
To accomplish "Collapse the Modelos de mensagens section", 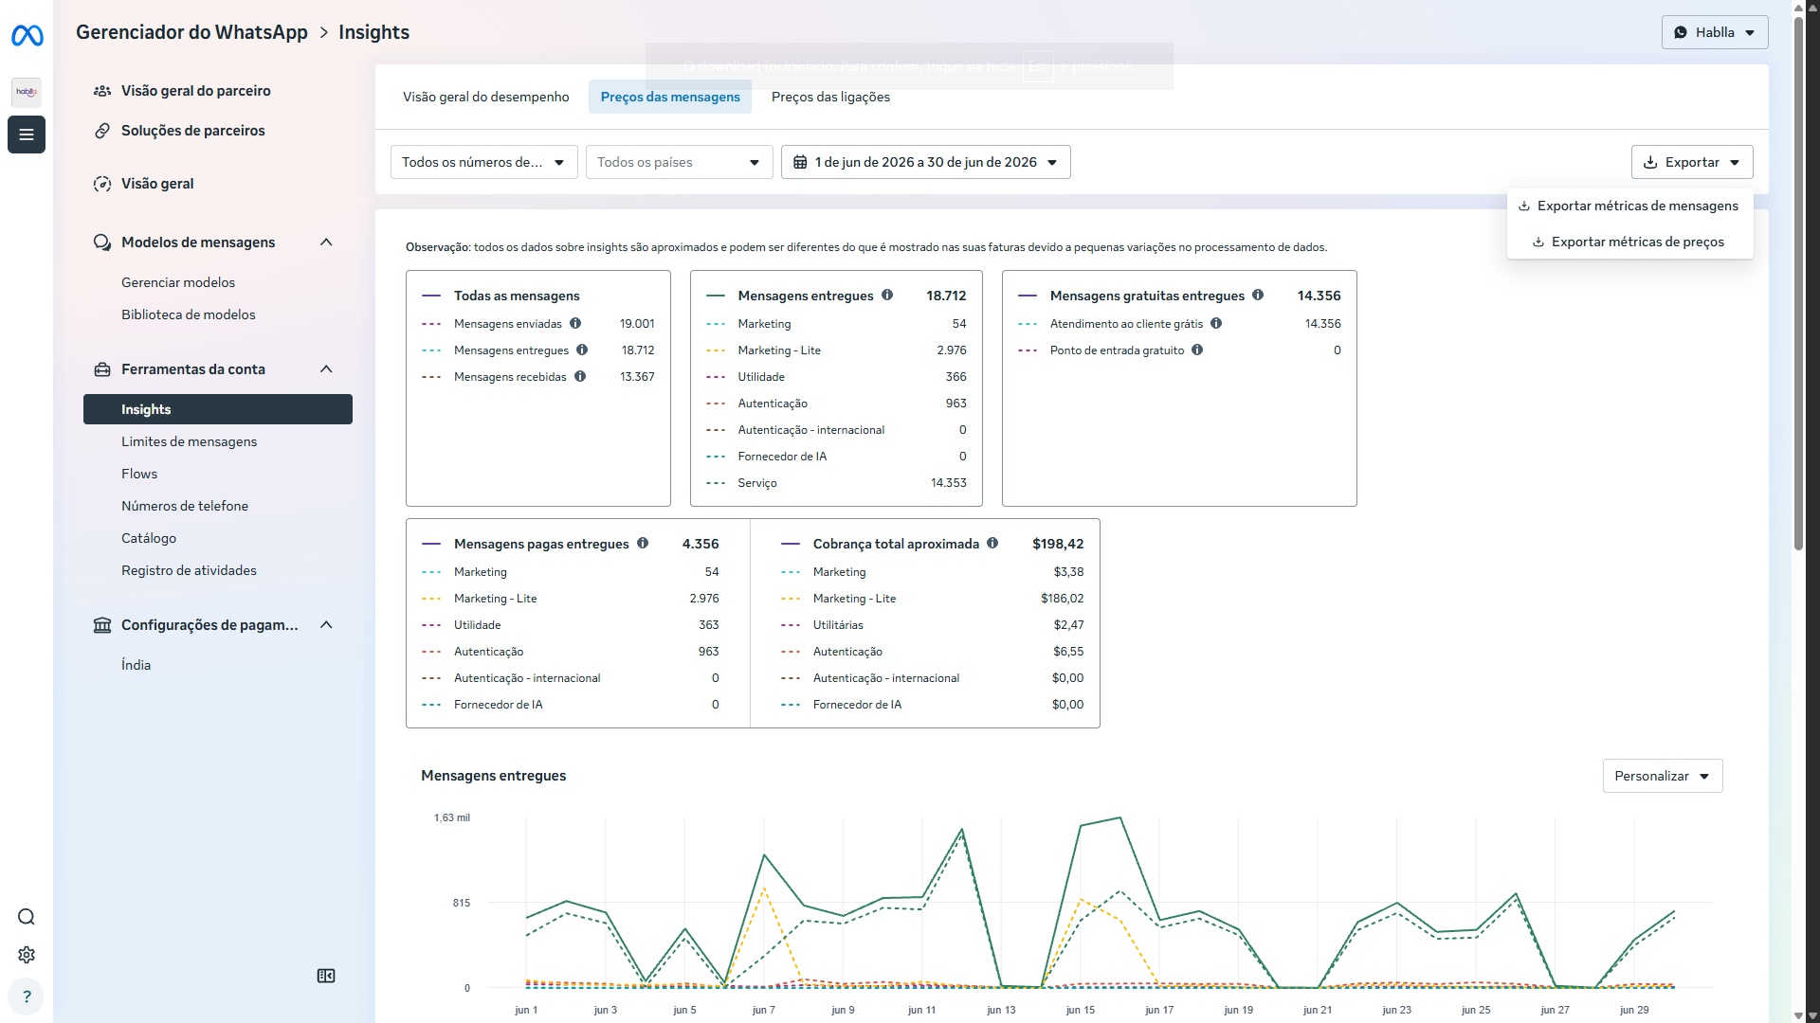I will click(326, 242).
